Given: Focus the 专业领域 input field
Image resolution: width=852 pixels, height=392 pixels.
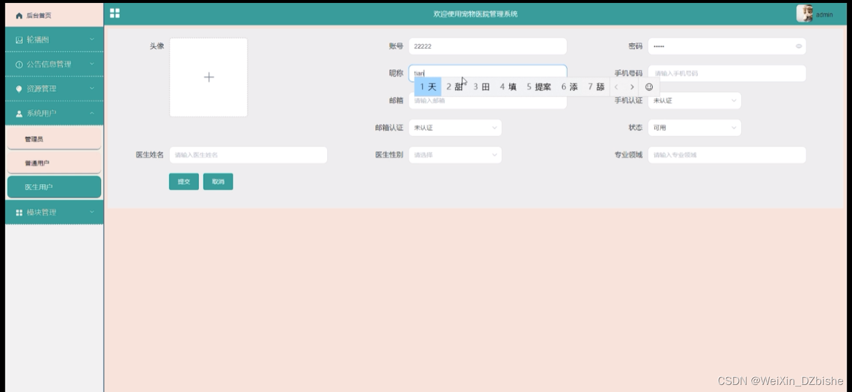Looking at the screenshot, I should [x=727, y=155].
